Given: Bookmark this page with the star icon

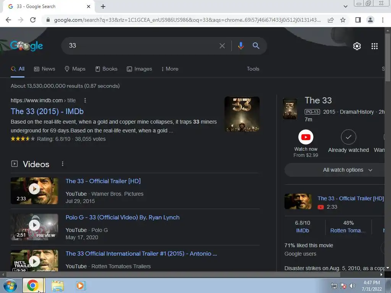Looking at the screenshot, I should coord(343,20).
